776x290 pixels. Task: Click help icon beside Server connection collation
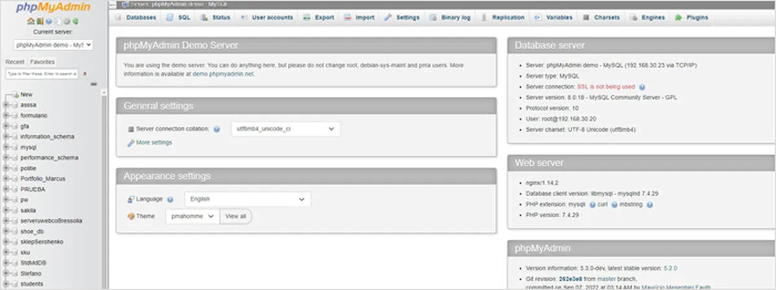pos(217,129)
